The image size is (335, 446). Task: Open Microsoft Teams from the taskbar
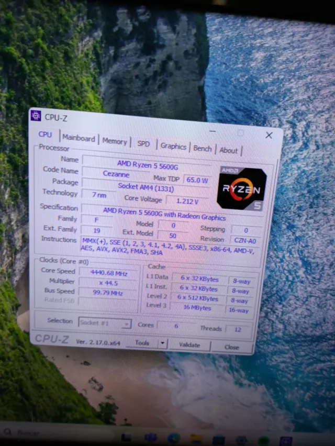click(150, 437)
